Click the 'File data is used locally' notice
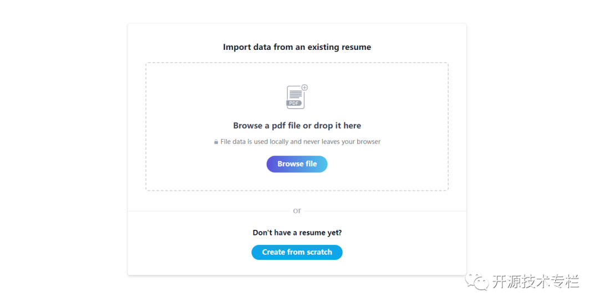Viewport: 599px width, 308px height. click(297, 142)
